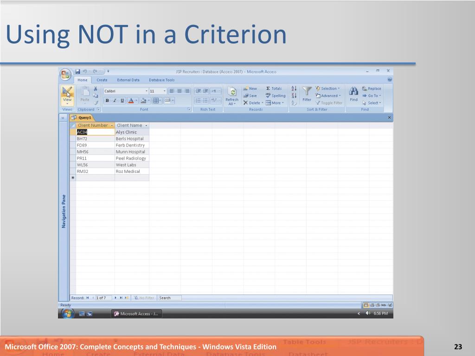Switch to SQL View in status bar

[384, 305]
